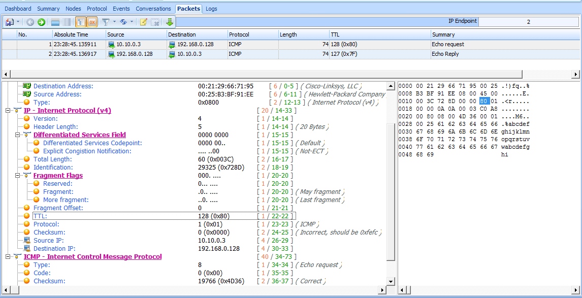
Task: Sort by the Source column header
Action: [136, 35]
